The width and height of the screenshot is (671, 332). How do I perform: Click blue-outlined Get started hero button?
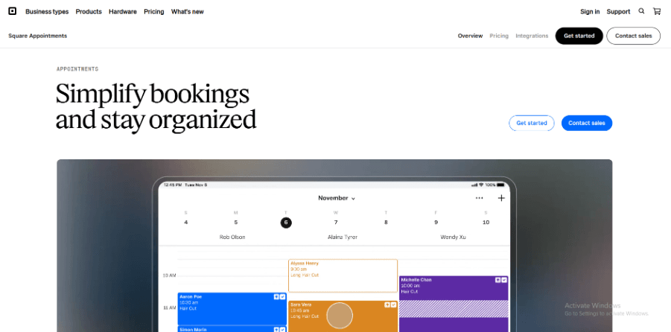[532, 124]
